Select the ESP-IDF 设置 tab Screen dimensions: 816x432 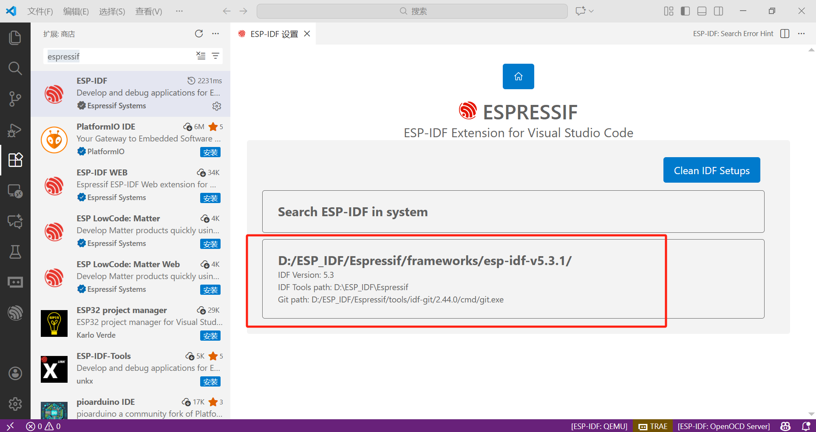click(x=273, y=34)
